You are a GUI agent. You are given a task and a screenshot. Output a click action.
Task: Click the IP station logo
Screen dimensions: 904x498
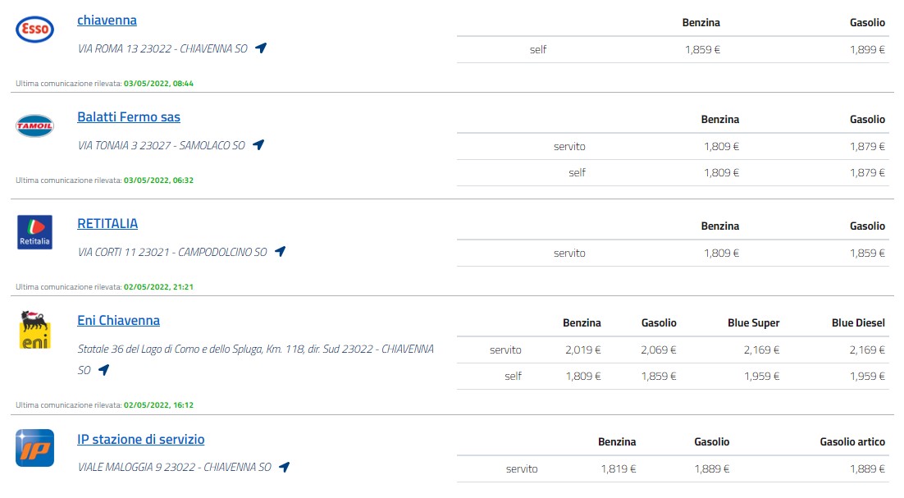[x=34, y=448]
